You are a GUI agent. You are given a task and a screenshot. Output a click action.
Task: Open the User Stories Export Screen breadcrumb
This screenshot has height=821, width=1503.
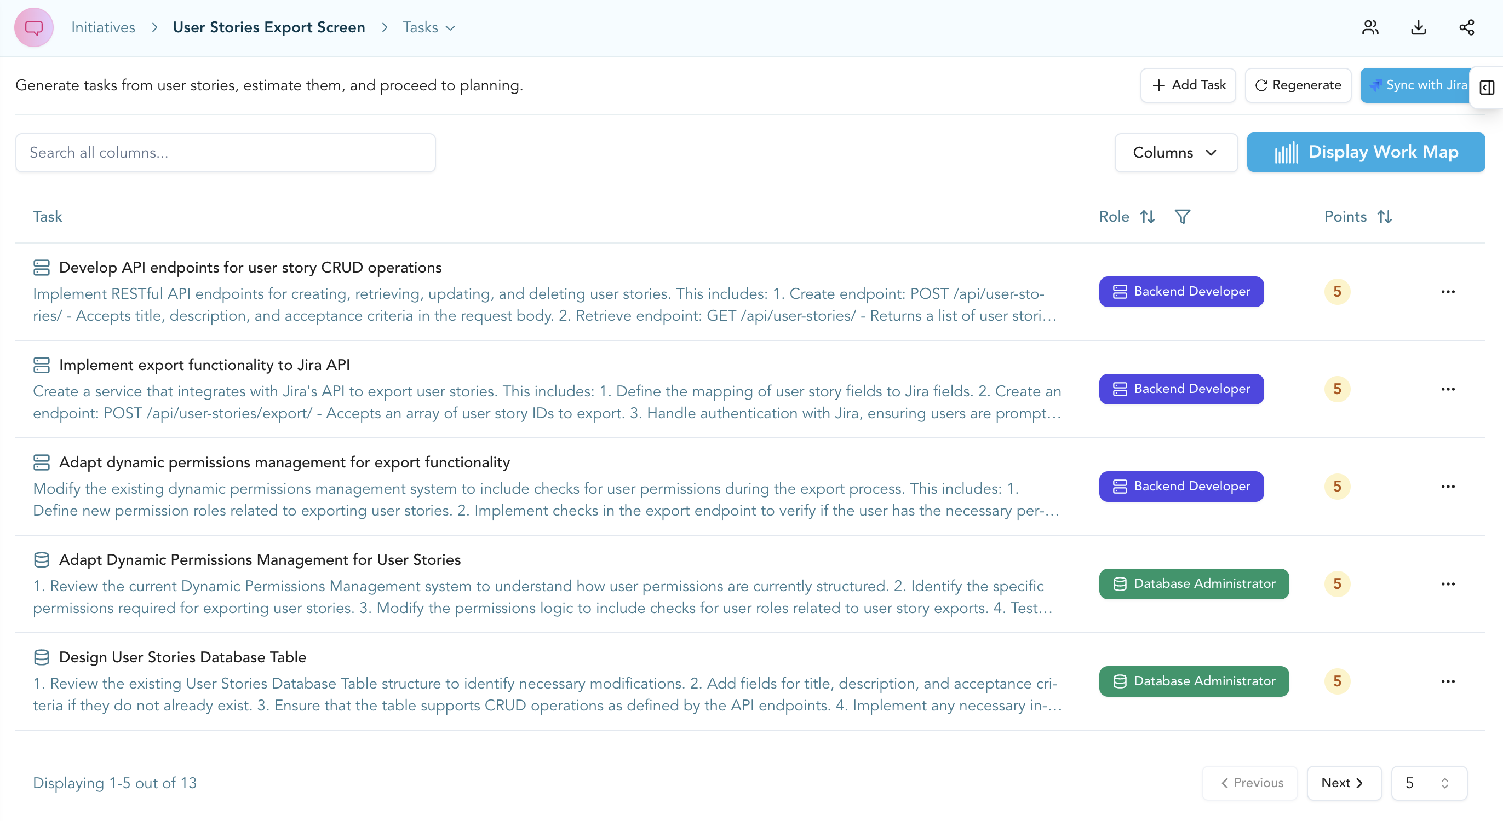click(x=268, y=27)
